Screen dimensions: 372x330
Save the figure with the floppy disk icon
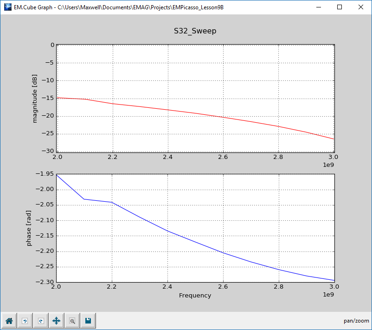pos(88,321)
